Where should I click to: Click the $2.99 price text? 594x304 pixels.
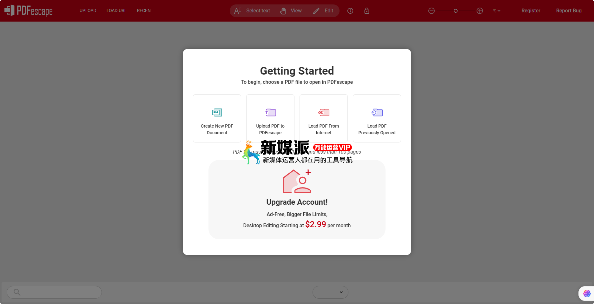click(x=315, y=224)
